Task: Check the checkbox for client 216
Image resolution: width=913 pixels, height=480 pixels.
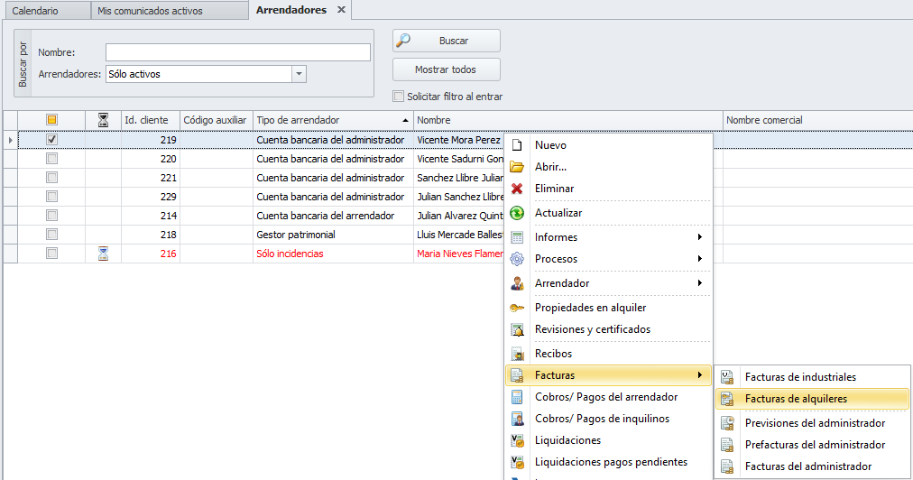Action: coord(51,254)
